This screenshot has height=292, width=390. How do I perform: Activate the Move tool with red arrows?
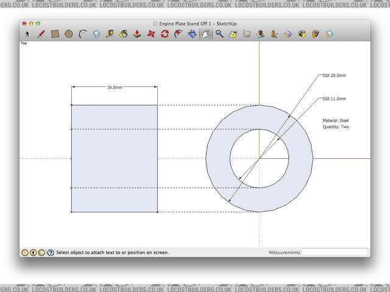(x=151, y=34)
